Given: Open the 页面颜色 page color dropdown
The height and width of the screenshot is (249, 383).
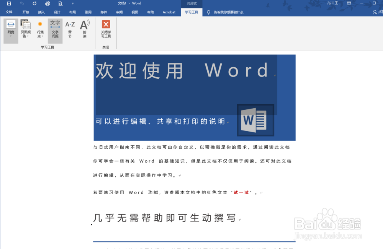Looking at the screenshot, I should tap(25, 29).
